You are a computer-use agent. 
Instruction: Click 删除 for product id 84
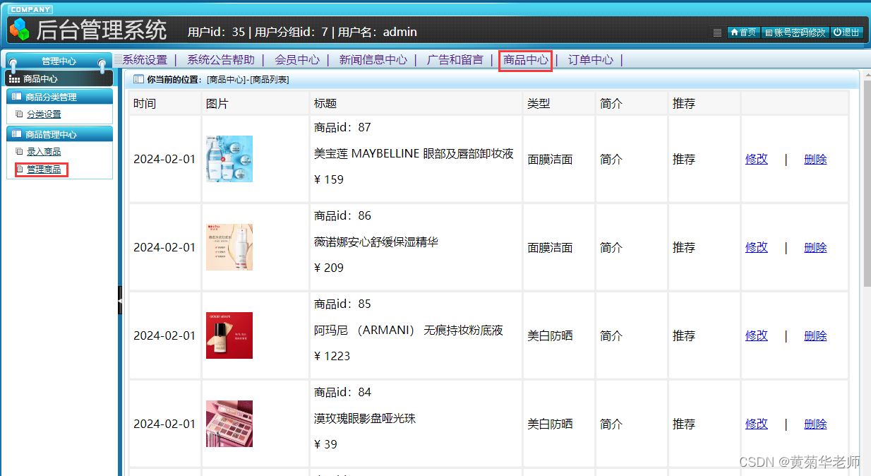click(x=815, y=424)
